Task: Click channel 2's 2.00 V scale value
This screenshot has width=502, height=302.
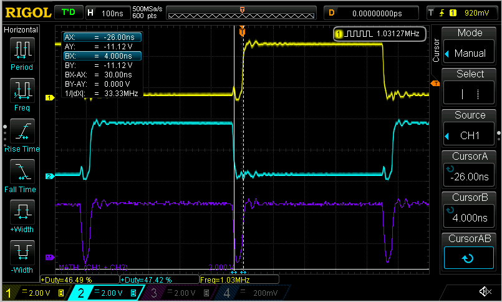Action: tap(112, 293)
